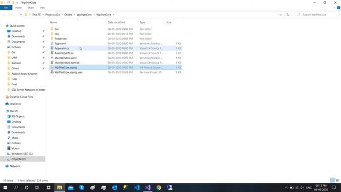Select the App.xaml file icon

tap(52, 43)
